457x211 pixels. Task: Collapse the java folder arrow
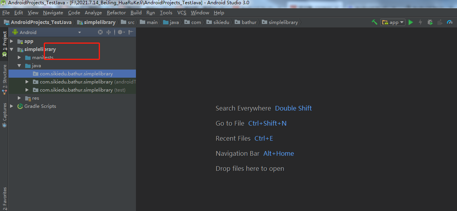(x=19, y=66)
